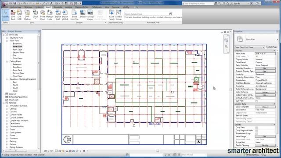
Task: Open Schedules/Quantities in the browser
Action: click(18, 97)
